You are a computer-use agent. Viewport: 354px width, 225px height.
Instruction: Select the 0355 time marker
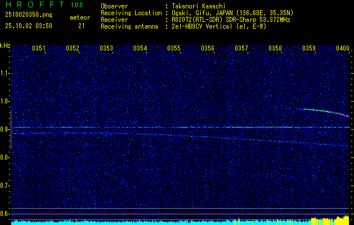[174, 49]
